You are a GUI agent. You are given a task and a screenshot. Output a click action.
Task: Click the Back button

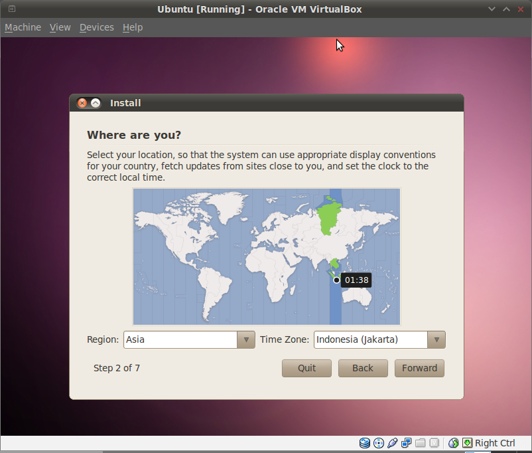click(x=363, y=368)
